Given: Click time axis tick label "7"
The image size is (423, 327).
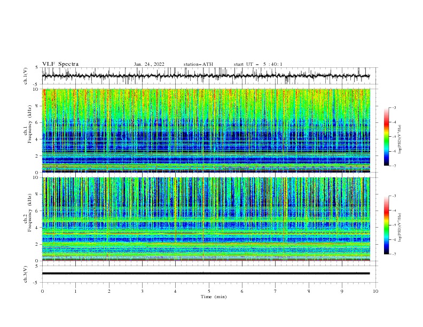Looking at the screenshot, I should click(x=276, y=291).
